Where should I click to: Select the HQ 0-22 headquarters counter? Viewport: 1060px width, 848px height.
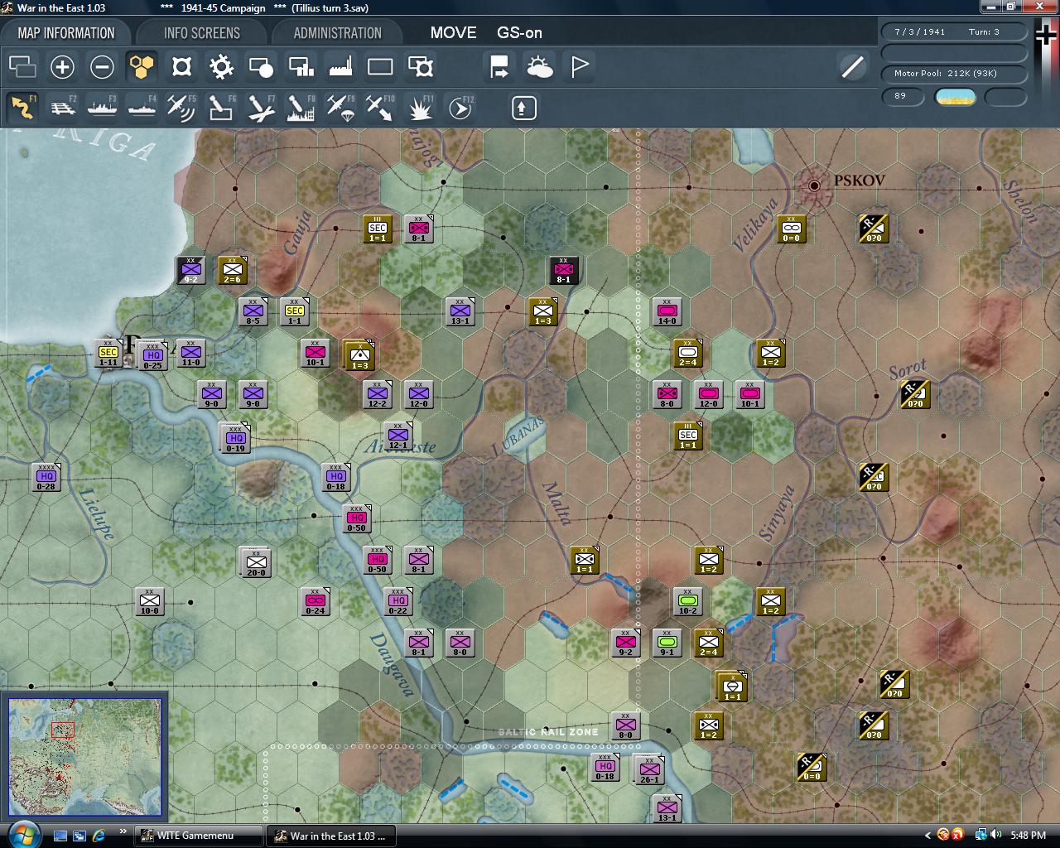(x=398, y=601)
